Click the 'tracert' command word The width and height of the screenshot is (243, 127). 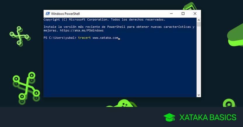click(84, 38)
